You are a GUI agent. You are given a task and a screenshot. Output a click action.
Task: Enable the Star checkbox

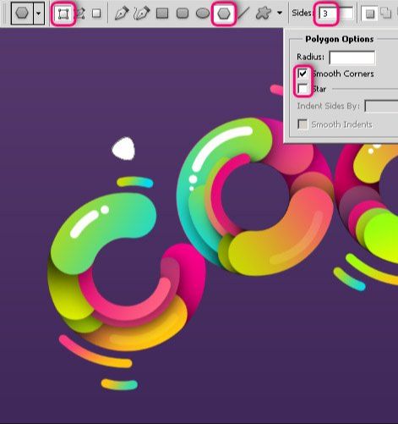tap(303, 89)
